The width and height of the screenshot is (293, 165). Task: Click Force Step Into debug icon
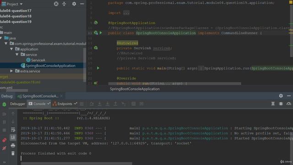point(108,104)
